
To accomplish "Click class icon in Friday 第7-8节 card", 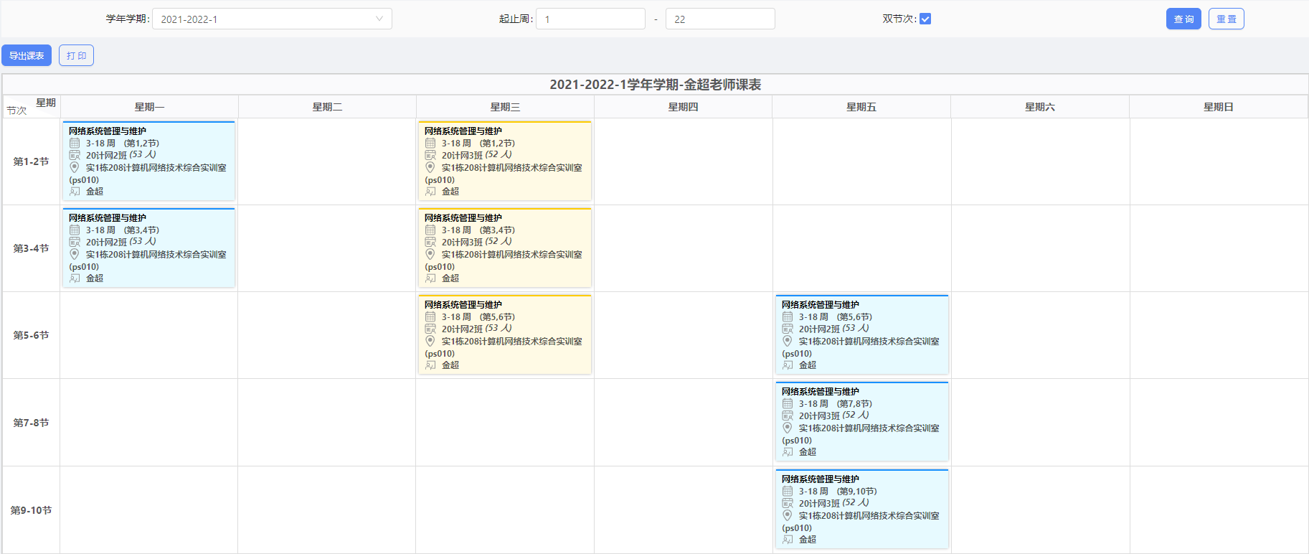I will tap(788, 415).
